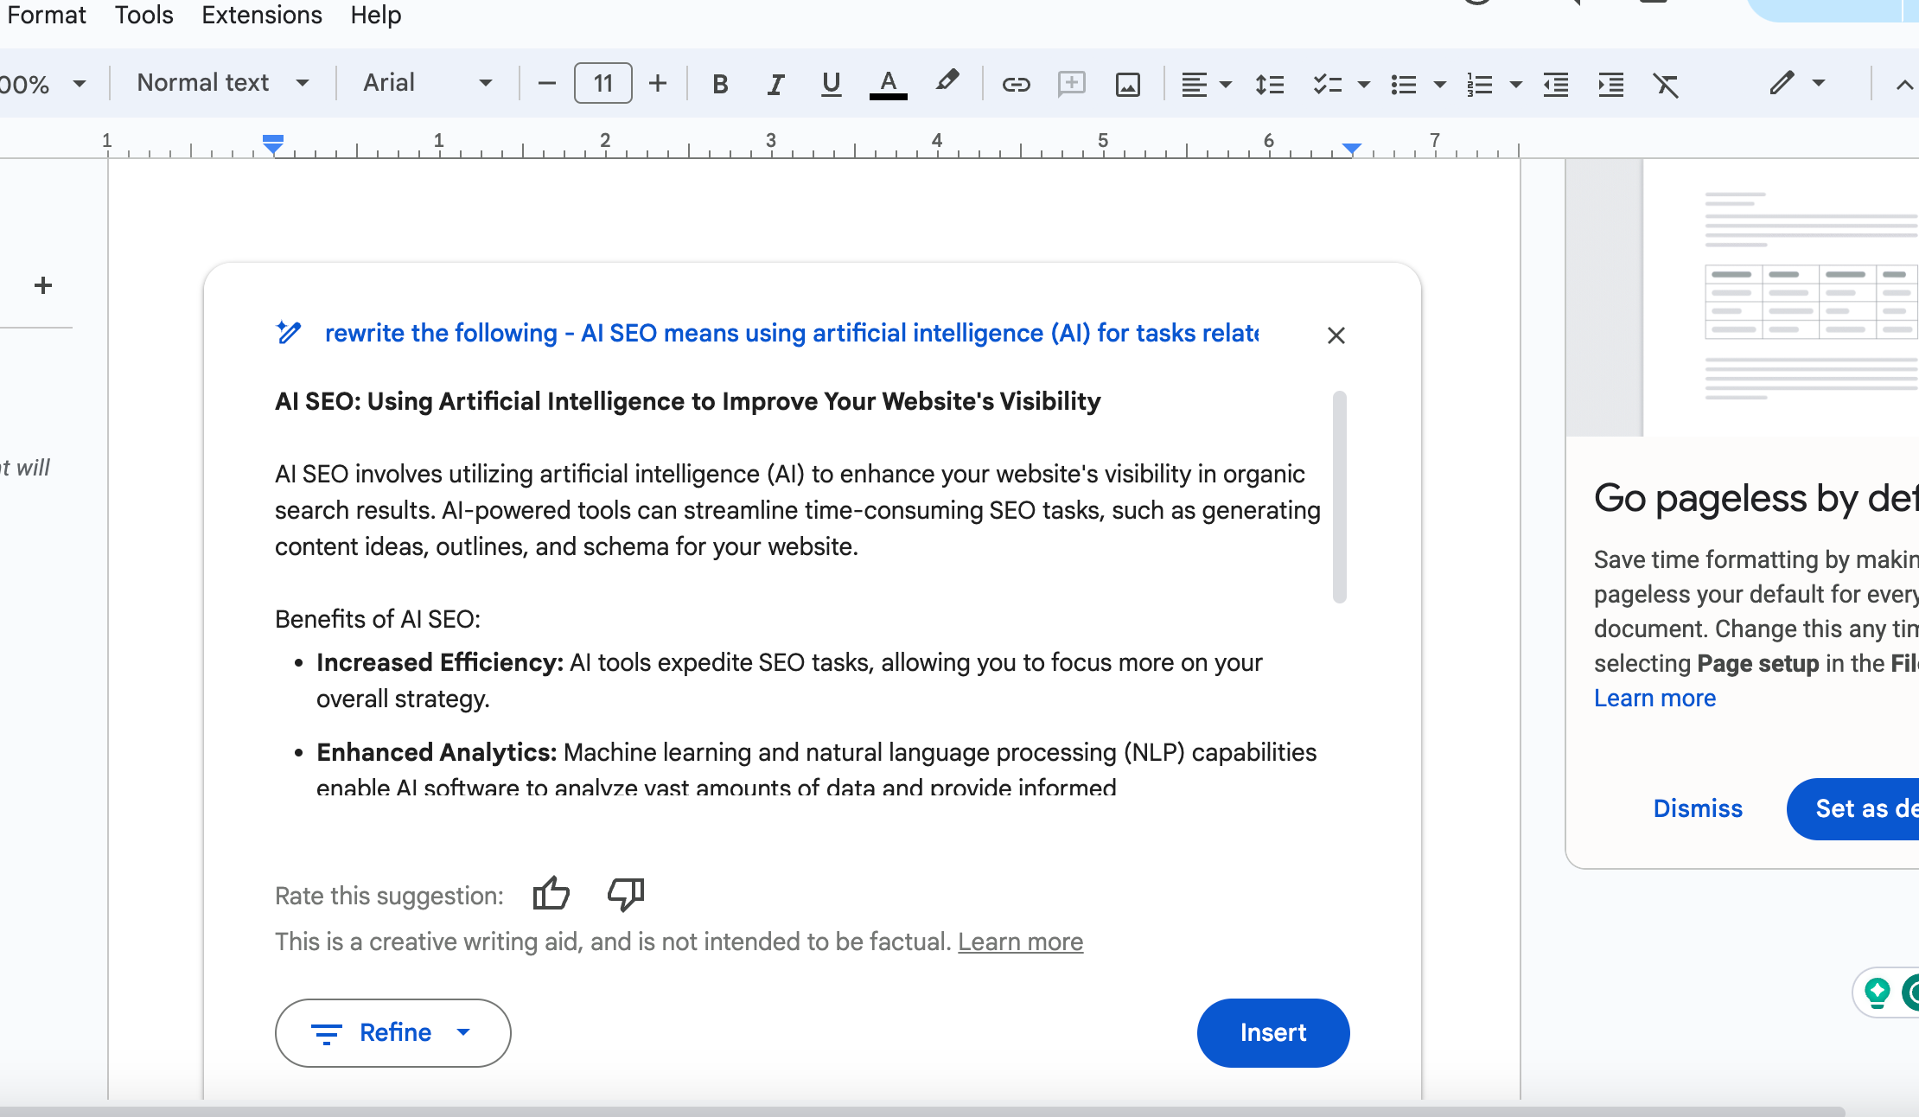Open the Tools menu
Screen dimensions: 1919x1117
[x=143, y=15]
